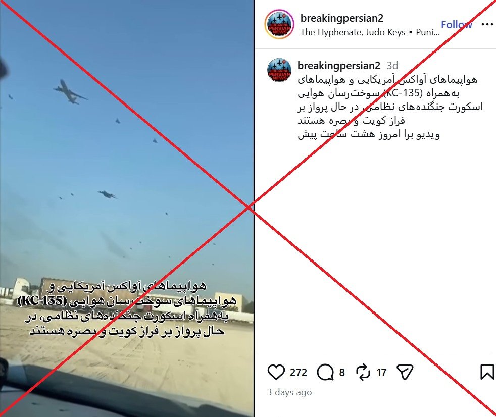Share post with paper plane icon
Viewport: 496px width, 417px height.
click(x=405, y=372)
